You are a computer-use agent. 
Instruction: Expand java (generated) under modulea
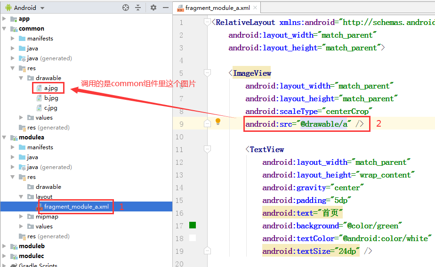click(13, 167)
